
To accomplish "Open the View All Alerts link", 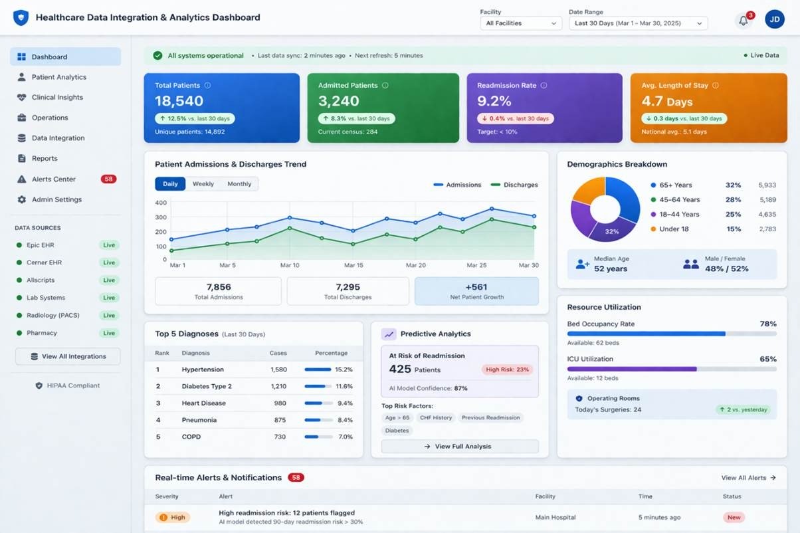I will [748, 478].
